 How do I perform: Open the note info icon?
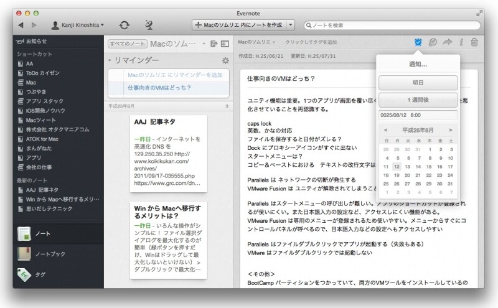461,42
